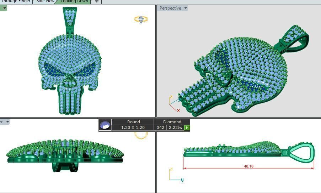Select the 48.16 dimension label
This screenshot has height=193, width=321.
(x=248, y=166)
